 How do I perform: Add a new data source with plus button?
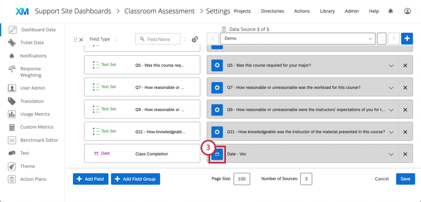(x=407, y=39)
